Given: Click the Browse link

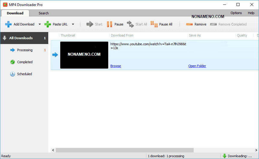Looking at the screenshot, I should click(x=116, y=66).
